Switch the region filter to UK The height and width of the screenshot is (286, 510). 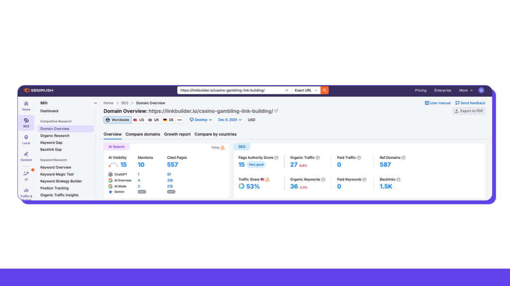pyautogui.click(x=153, y=120)
